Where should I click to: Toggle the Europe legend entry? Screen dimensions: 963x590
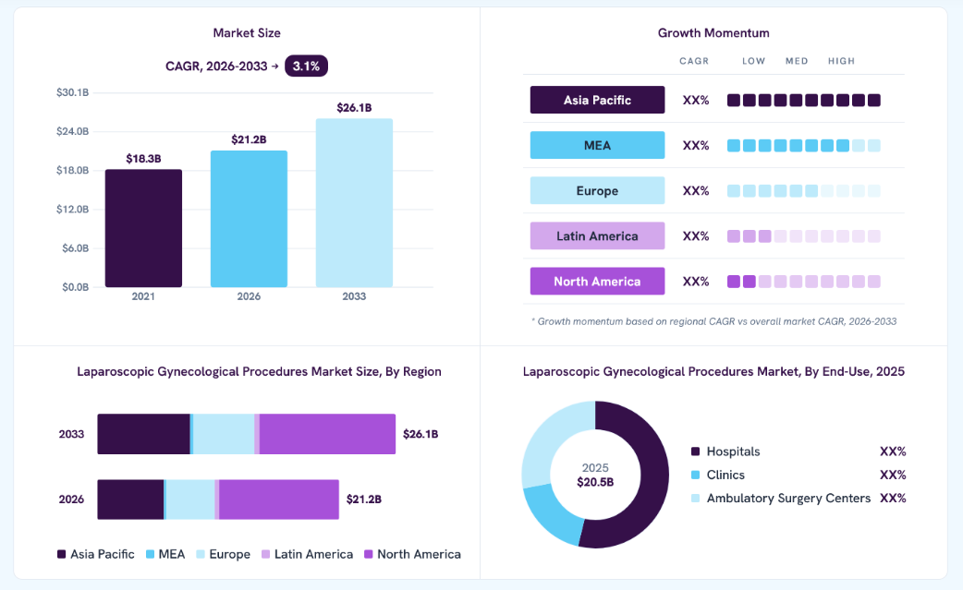[x=223, y=554]
